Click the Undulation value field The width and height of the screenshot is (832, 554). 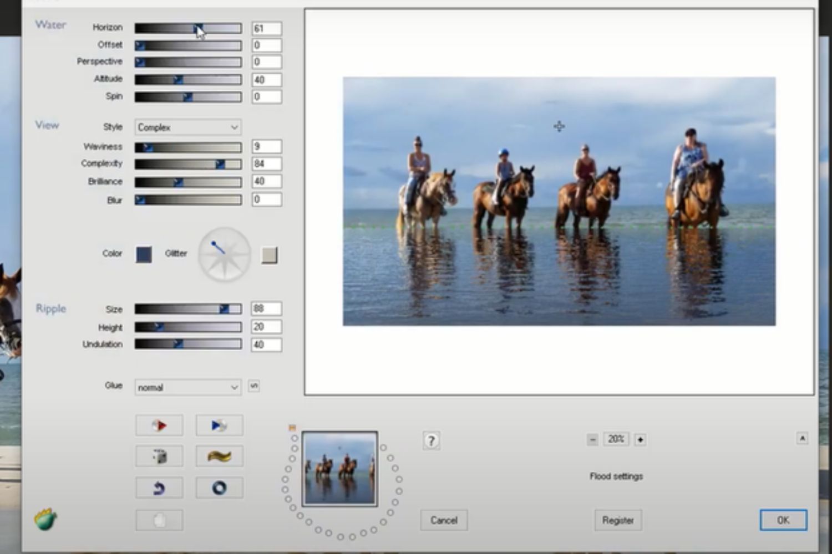point(266,345)
